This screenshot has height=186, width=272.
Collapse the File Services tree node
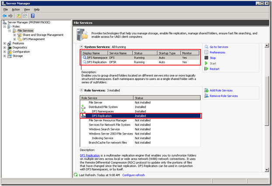click(x=10, y=31)
